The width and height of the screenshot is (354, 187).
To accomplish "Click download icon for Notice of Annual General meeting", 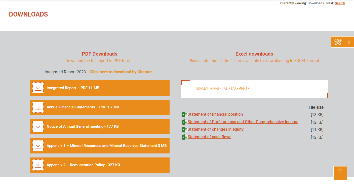I will point(38,126).
